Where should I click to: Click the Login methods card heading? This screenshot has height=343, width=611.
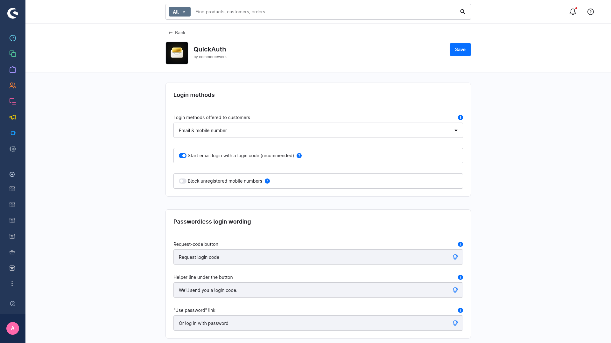pos(194,95)
